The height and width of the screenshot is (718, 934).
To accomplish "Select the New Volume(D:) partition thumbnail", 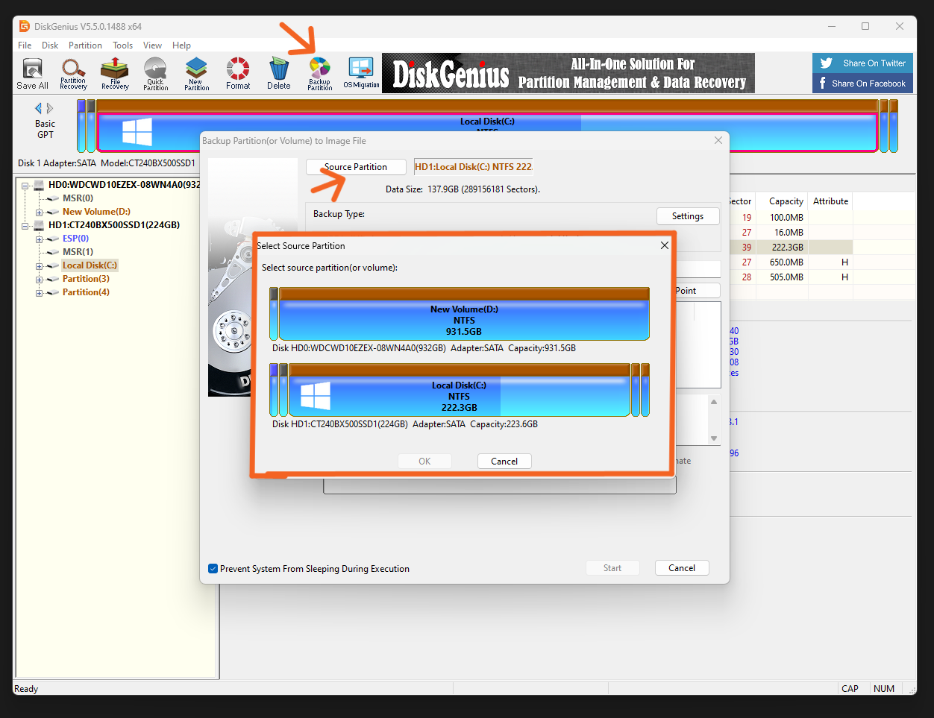I will point(464,315).
